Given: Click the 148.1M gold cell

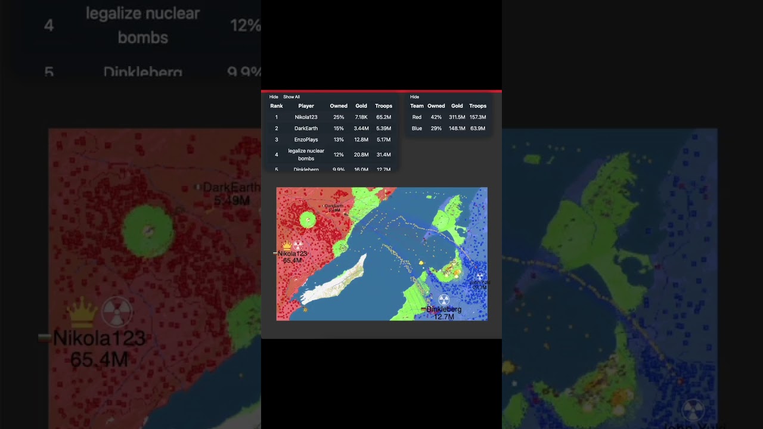Looking at the screenshot, I should click(457, 129).
